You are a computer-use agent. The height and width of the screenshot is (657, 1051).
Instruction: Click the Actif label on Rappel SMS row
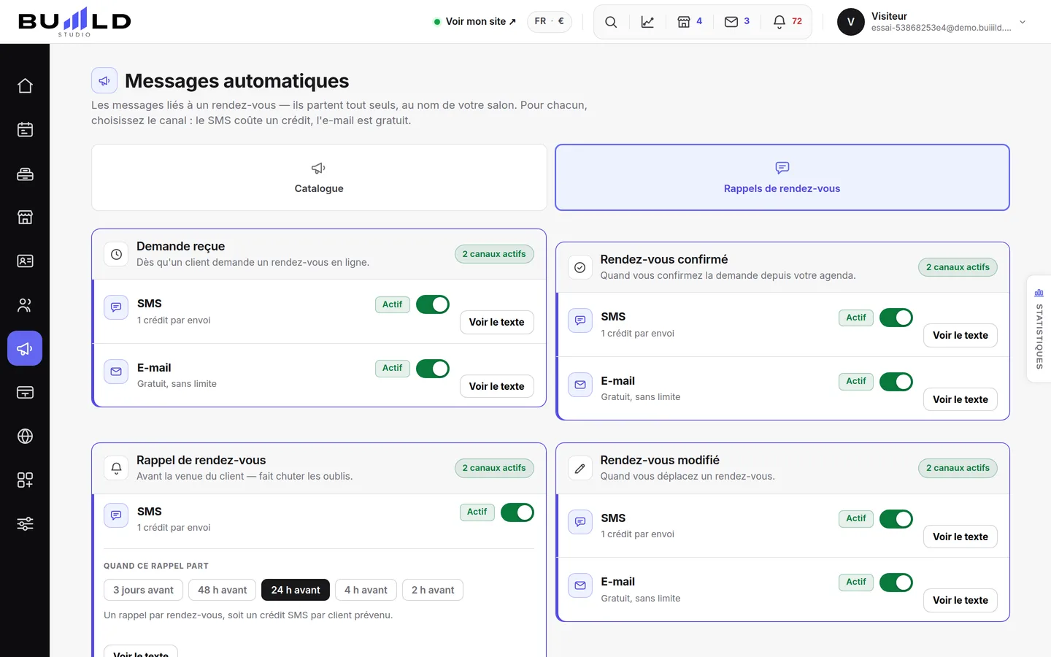477,512
